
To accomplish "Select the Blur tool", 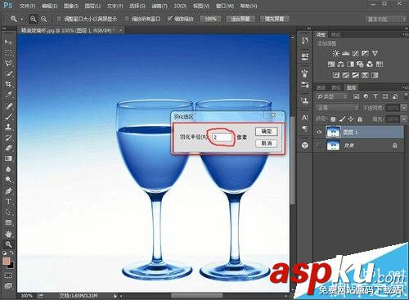I will (x=8, y=169).
